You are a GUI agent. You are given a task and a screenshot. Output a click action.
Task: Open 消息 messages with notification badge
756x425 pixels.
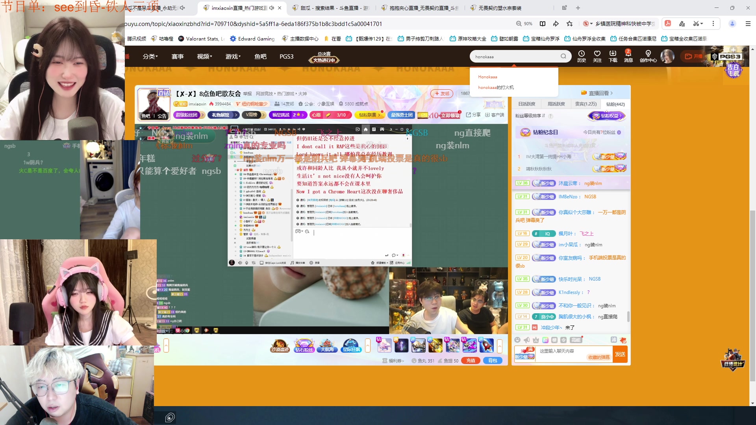(628, 56)
